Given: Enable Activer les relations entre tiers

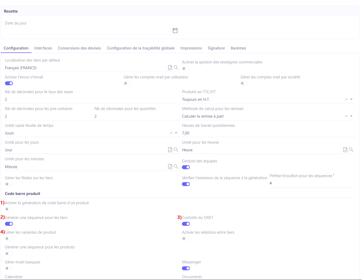Looking at the screenshot, I should (186, 239).
